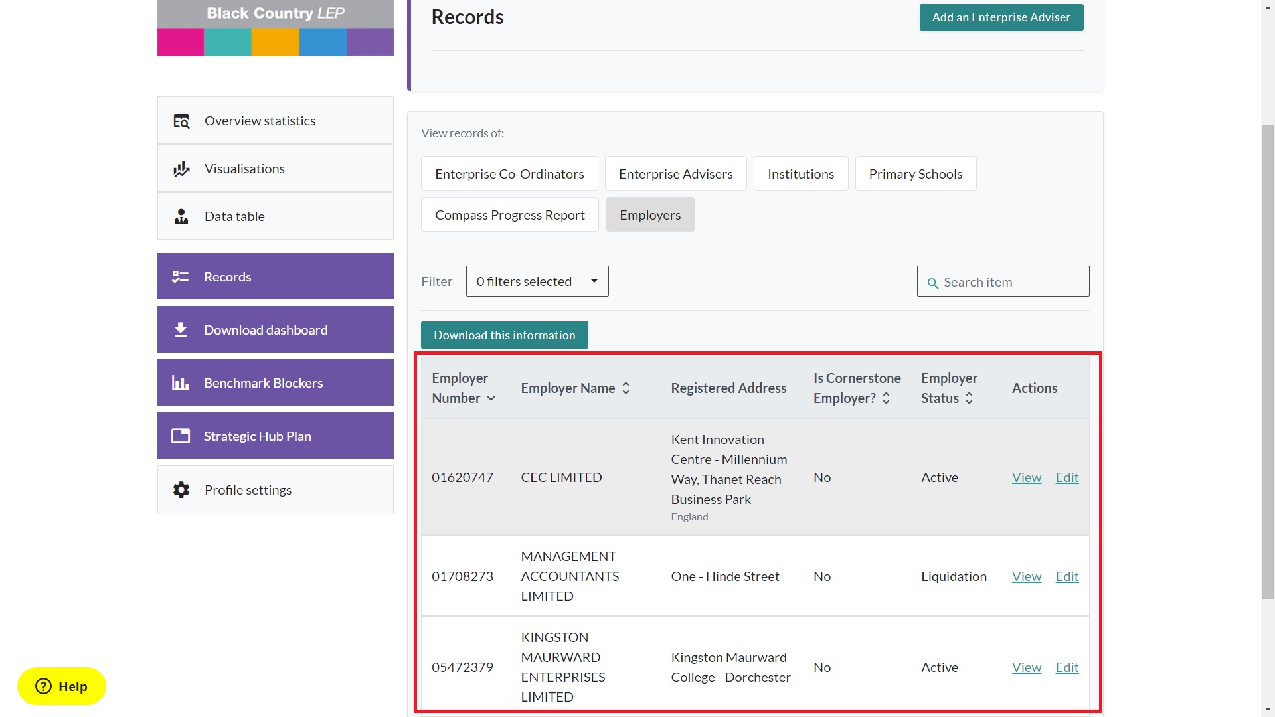Open Overview statistics page

pos(276,121)
